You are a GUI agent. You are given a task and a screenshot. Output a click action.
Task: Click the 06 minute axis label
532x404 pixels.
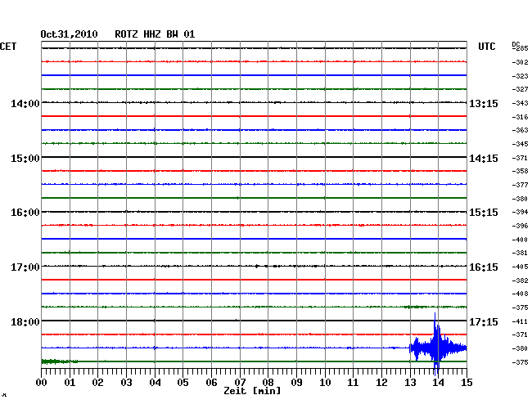211,383
